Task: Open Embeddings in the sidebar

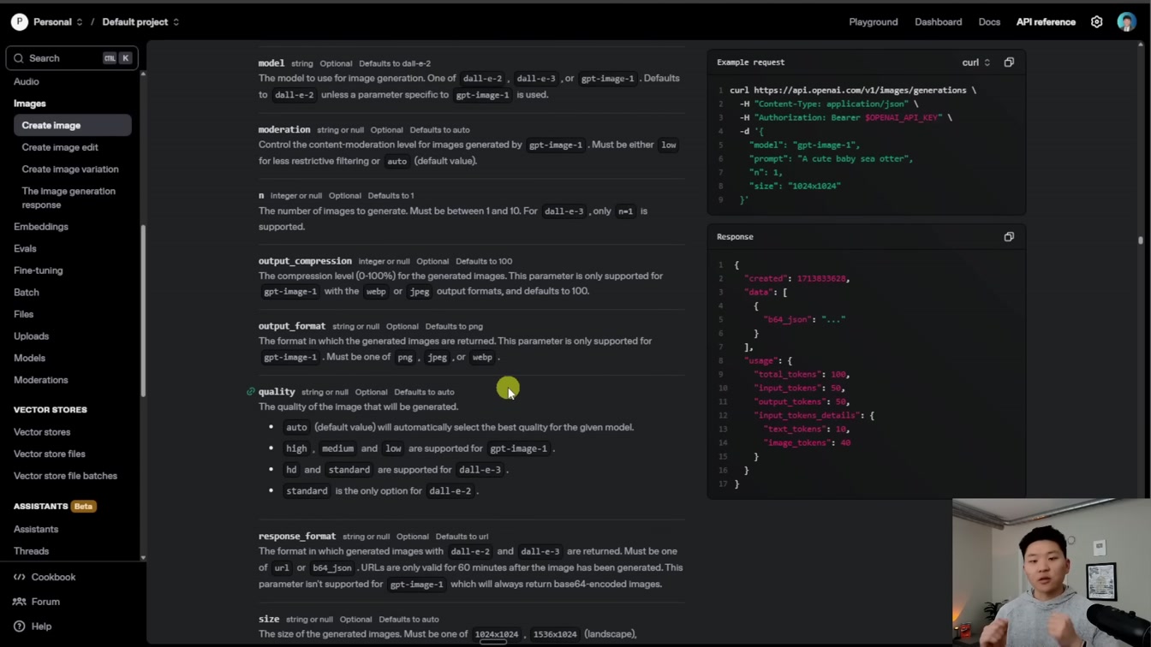Action: 41,227
